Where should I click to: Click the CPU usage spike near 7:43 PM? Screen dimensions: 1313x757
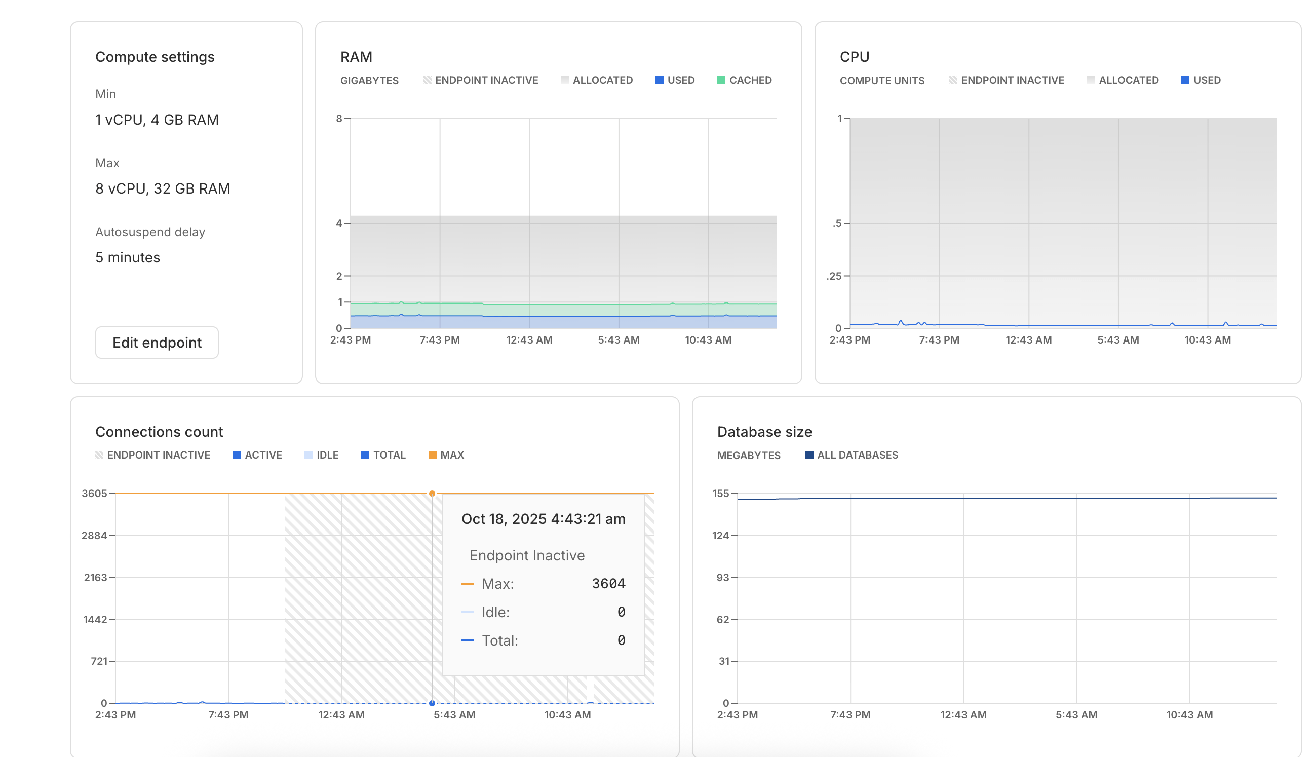(x=901, y=322)
